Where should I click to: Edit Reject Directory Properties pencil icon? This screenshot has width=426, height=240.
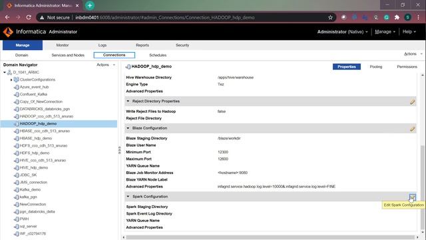413,101
